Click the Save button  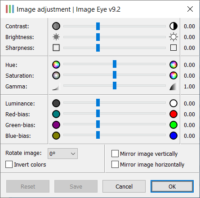point(76,186)
